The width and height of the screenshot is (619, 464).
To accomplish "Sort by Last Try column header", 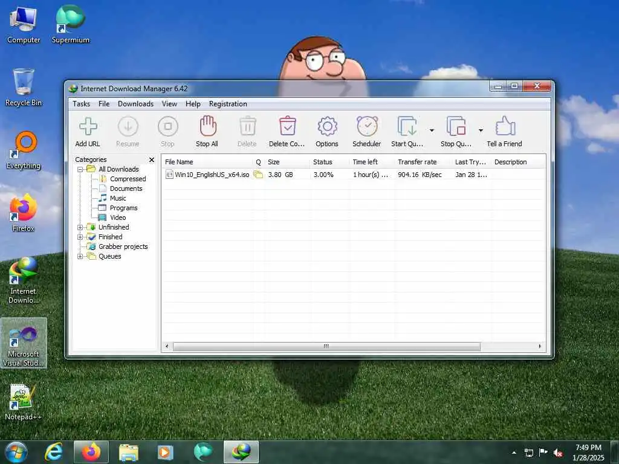I will [x=472, y=162].
